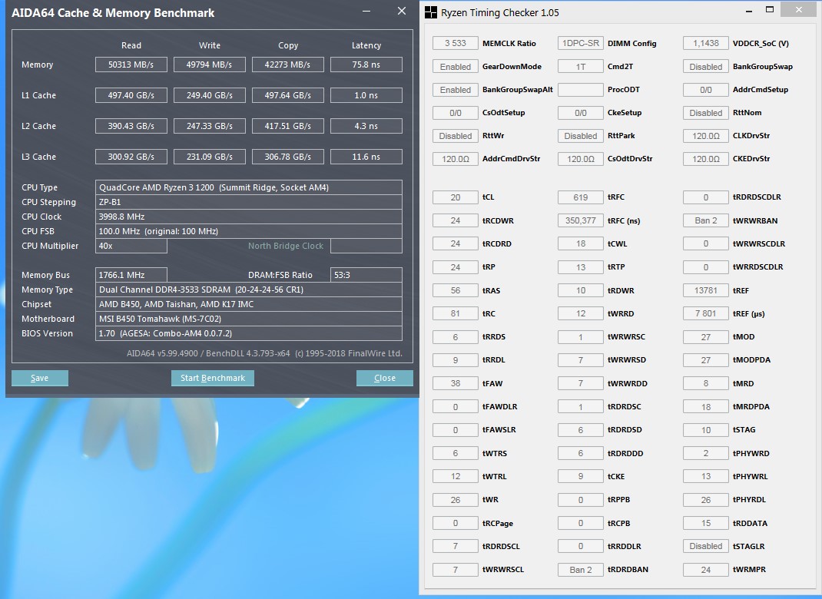Image resolution: width=822 pixels, height=599 pixels.
Task: Close Ryzen Timing Checker with X
Action: point(799,9)
